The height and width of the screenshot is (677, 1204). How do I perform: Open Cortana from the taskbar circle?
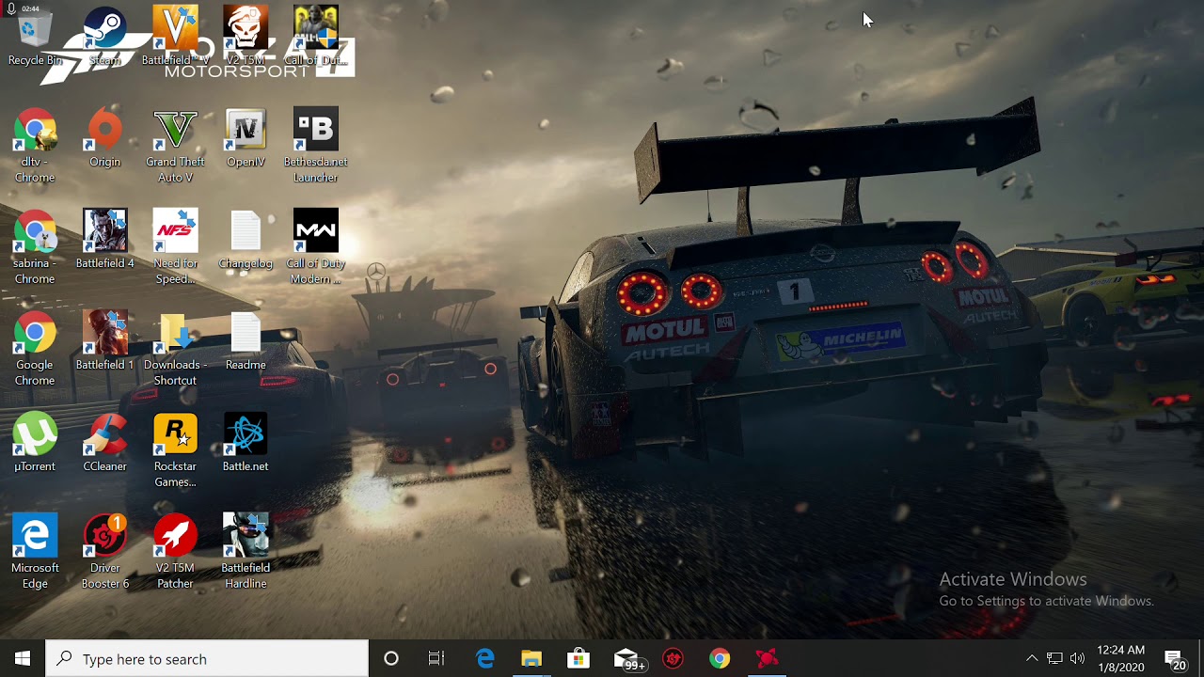tap(391, 659)
